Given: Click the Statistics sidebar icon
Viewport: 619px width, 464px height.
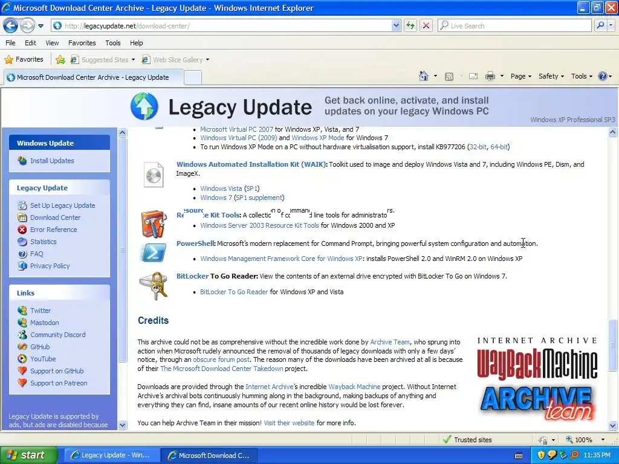Looking at the screenshot, I should point(22,242).
